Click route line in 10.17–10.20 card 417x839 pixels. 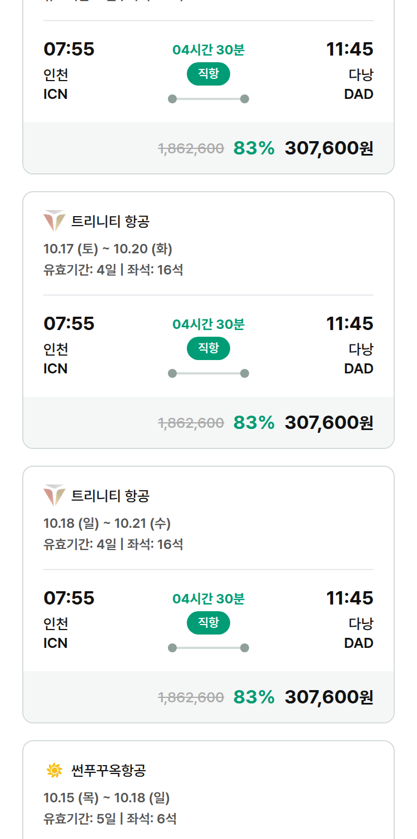(209, 373)
